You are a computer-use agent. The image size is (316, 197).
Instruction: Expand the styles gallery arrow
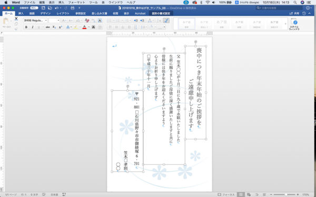285,24
